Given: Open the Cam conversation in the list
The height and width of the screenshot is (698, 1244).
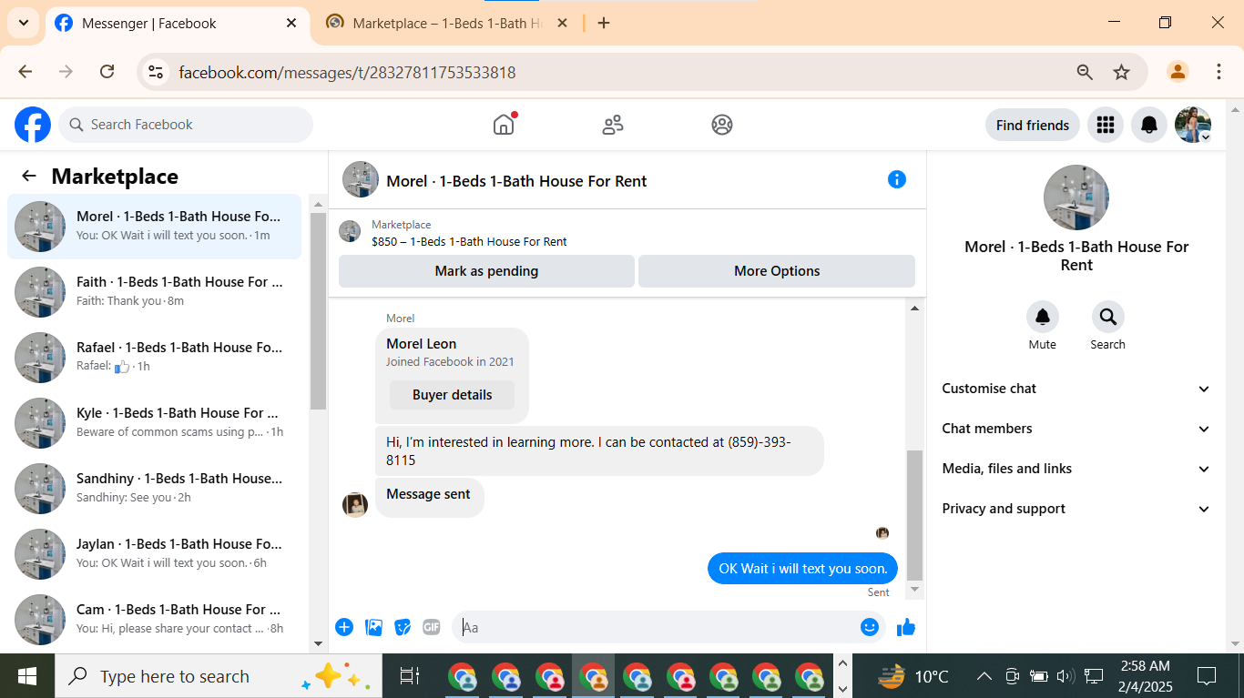Looking at the screenshot, I should [x=154, y=620].
